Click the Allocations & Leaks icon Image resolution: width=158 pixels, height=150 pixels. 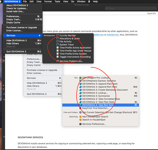pyautogui.click(x=58, y=38)
